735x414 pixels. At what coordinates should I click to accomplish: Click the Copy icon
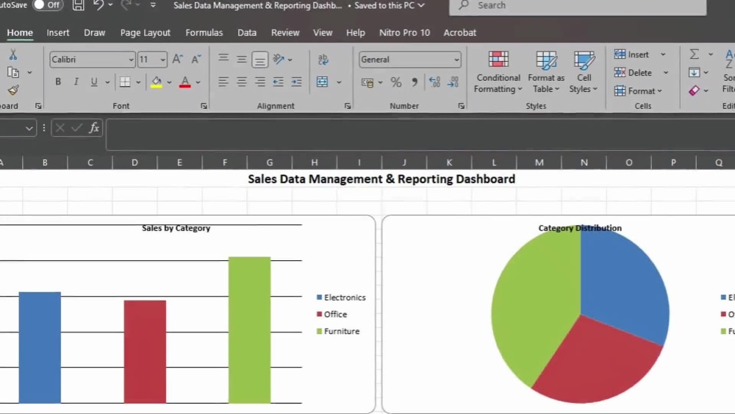(x=13, y=72)
